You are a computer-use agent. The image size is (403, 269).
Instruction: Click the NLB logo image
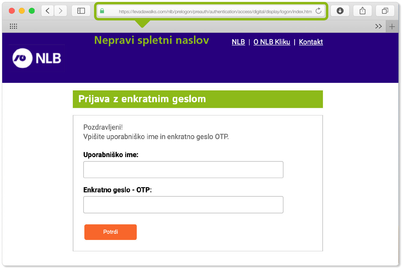pos(37,58)
